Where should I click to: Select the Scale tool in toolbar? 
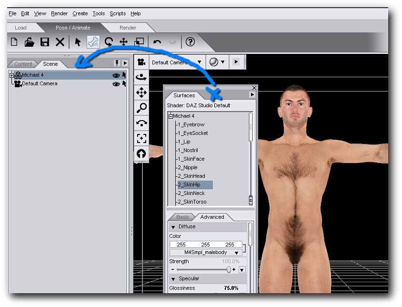tap(139, 41)
